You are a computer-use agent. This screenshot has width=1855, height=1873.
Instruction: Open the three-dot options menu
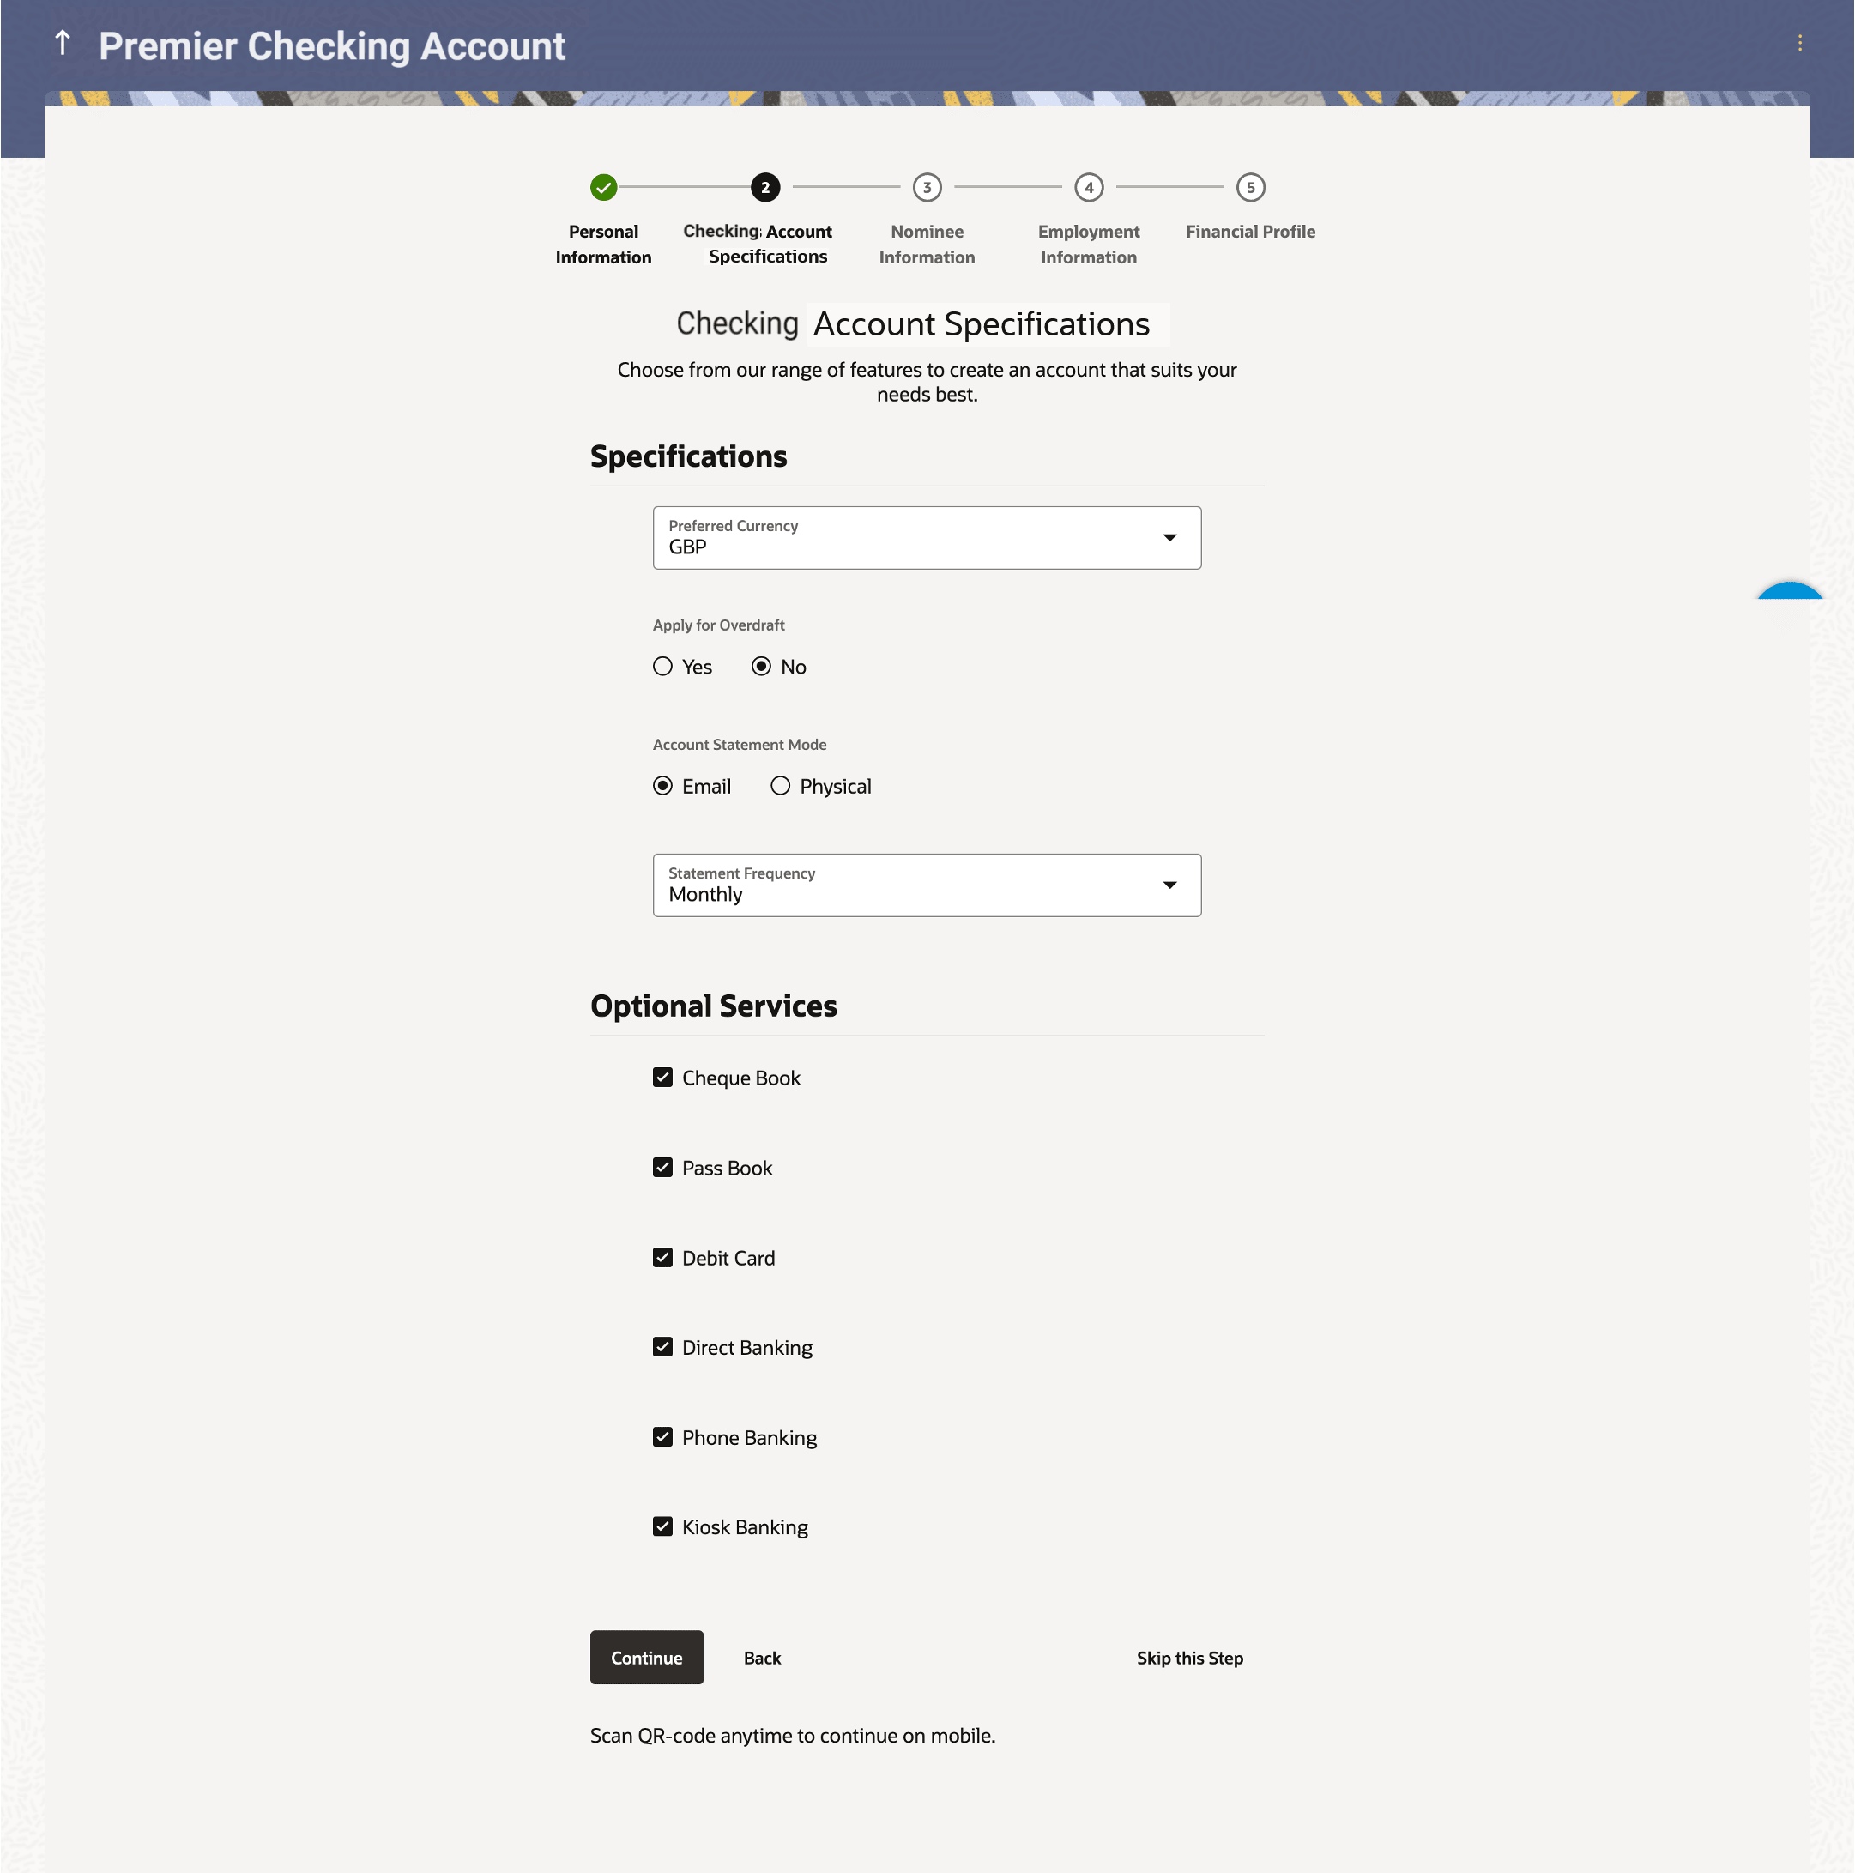tap(1798, 44)
